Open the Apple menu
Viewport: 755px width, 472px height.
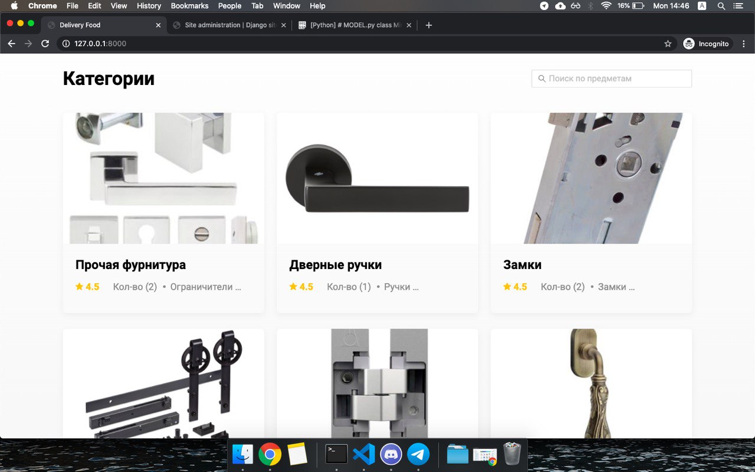(x=15, y=6)
